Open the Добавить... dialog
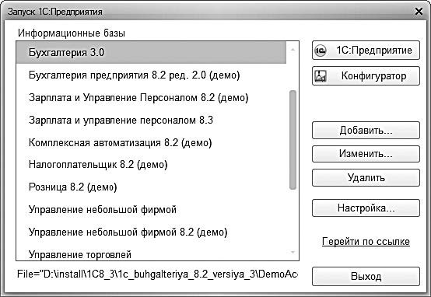The width and height of the screenshot is (431, 297). pos(366,131)
